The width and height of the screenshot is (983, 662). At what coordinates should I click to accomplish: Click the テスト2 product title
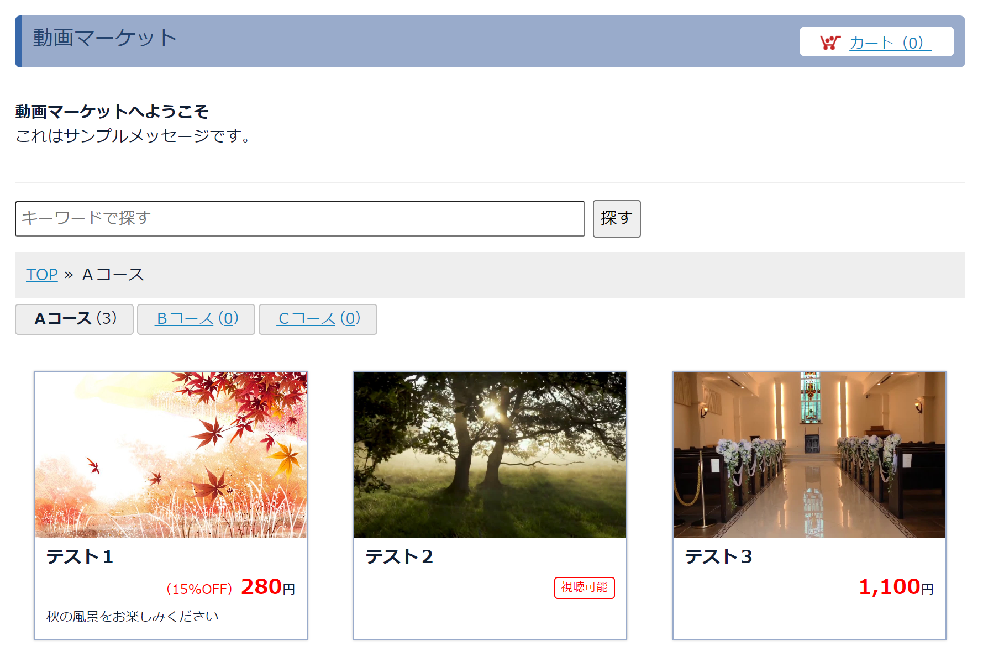399,557
